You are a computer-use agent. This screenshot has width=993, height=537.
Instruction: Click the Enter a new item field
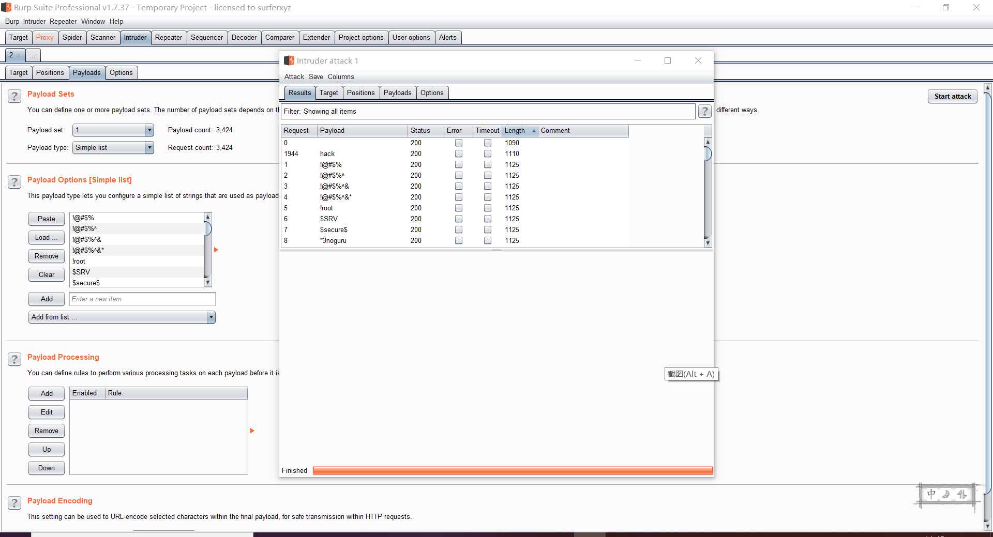[x=142, y=299]
